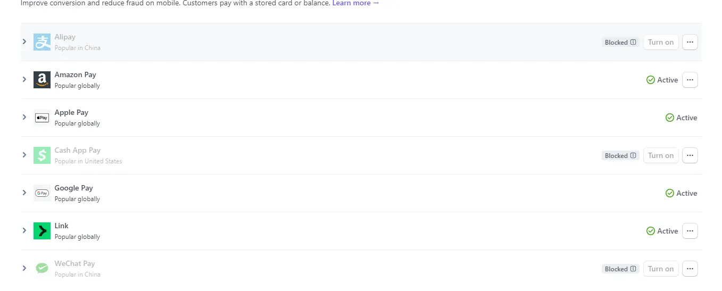
Task: Click the Apple Pay name text
Action: point(71,112)
